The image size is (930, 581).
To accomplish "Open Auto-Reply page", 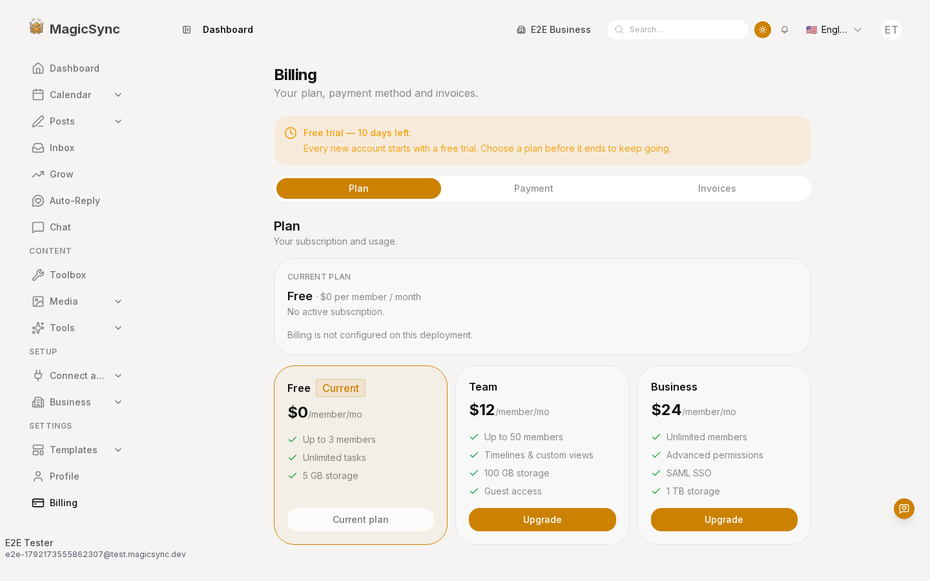I will point(77,201).
